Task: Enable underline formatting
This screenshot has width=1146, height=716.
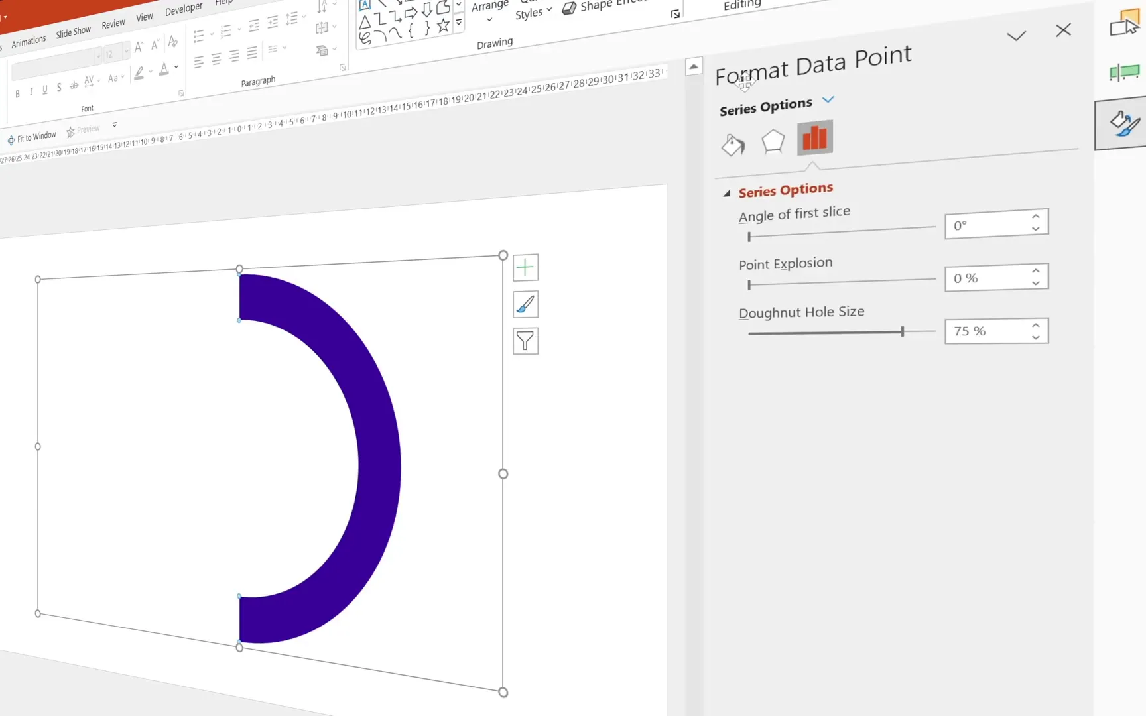Action: point(44,89)
